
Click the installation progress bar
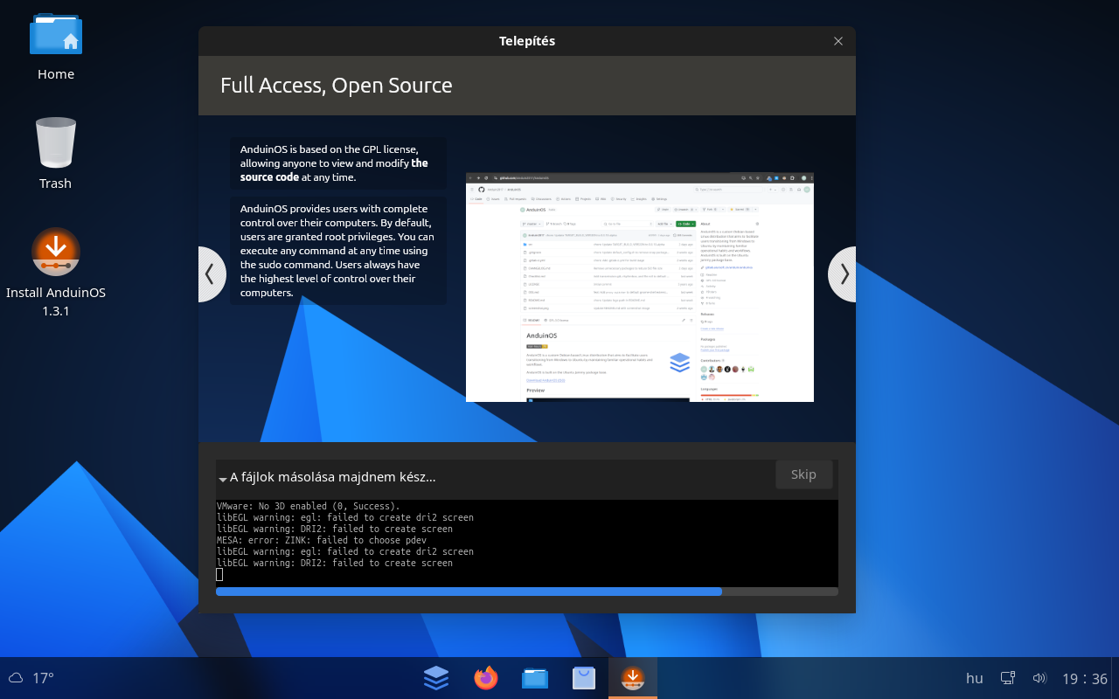click(527, 592)
